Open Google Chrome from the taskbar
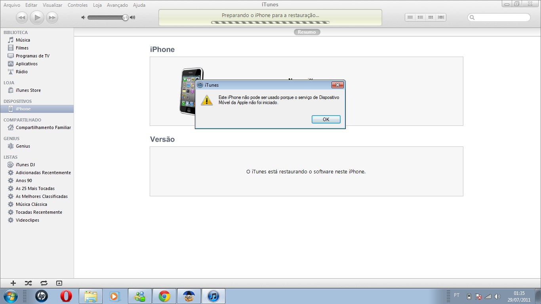Screen dimensions: 541x304 164,296
